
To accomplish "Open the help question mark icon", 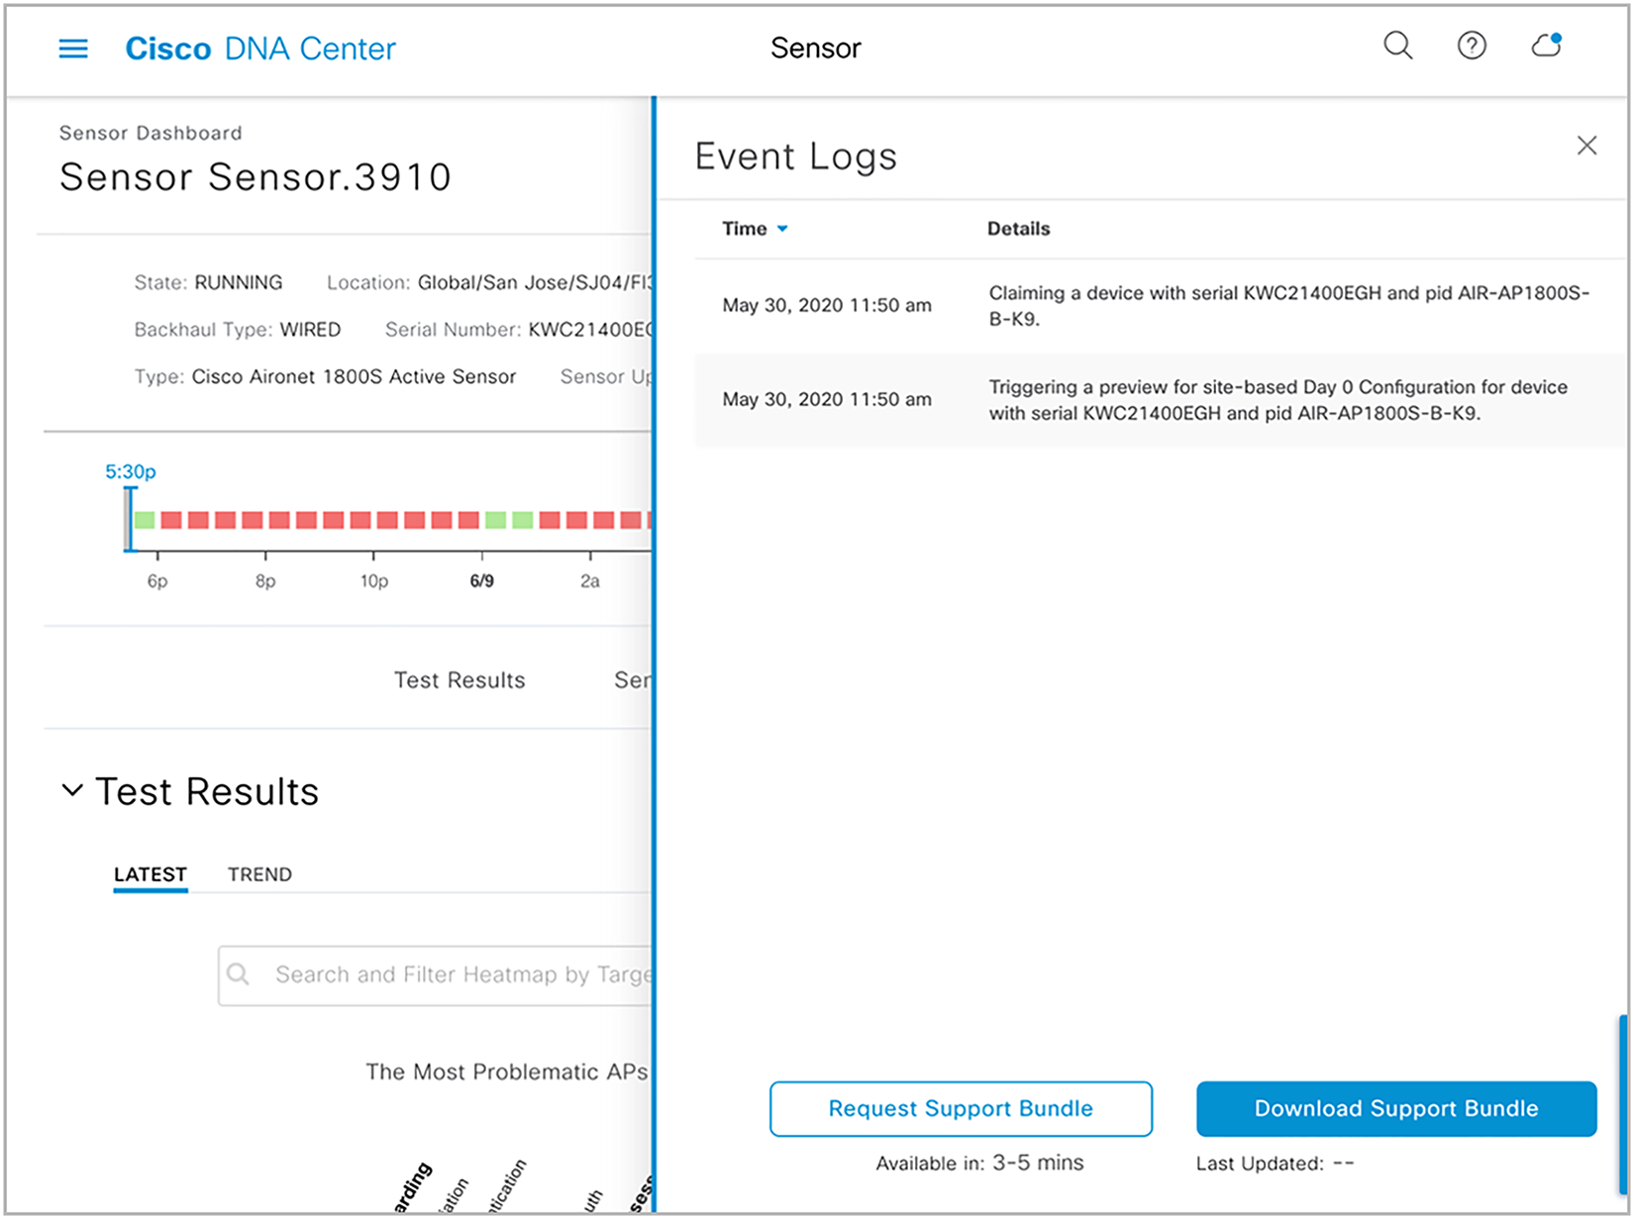I will coord(1472,46).
